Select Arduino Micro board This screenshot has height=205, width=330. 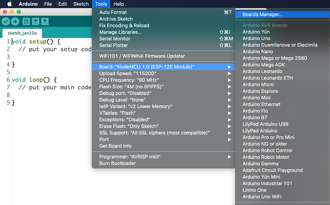[x=282, y=85]
